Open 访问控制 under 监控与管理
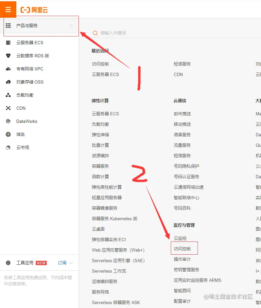 pos(182,249)
